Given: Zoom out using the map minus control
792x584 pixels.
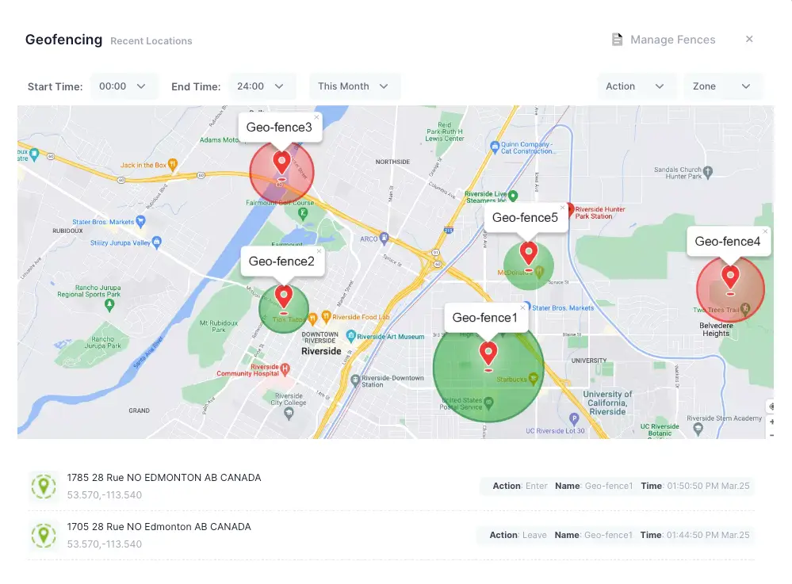Looking at the screenshot, I should [773, 437].
